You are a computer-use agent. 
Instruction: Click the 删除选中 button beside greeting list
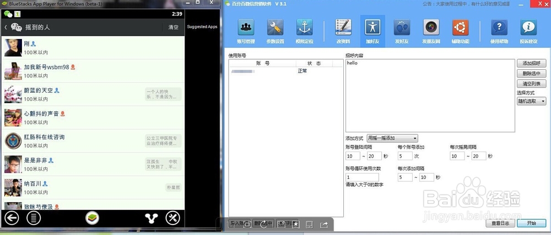pos(531,74)
